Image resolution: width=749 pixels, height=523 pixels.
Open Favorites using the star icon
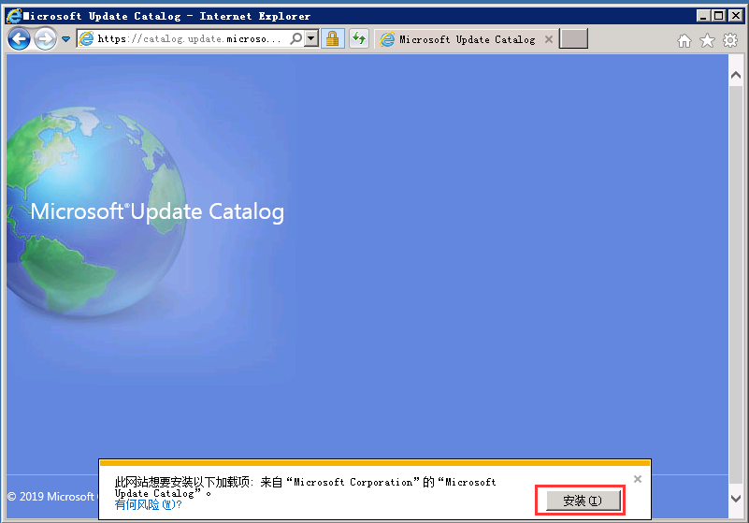(707, 40)
